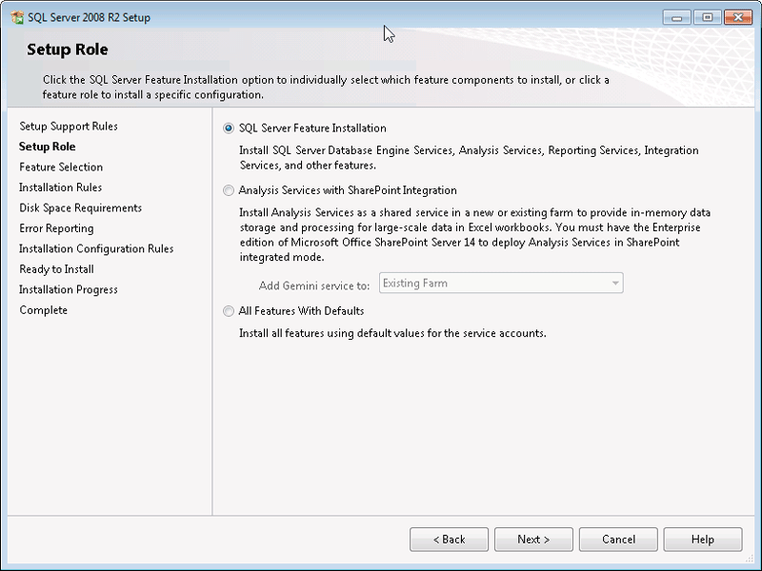This screenshot has height=571, width=762.
Task: Click the Setup Role page heading
Action: [x=68, y=49]
